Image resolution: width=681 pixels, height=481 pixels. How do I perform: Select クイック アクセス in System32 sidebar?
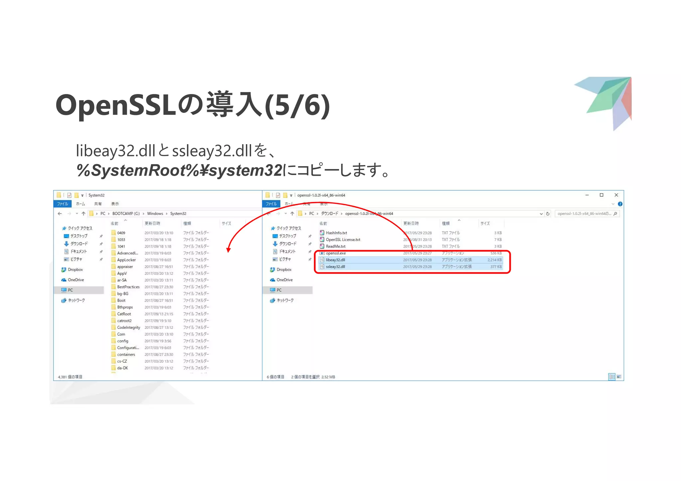77,228
